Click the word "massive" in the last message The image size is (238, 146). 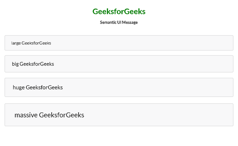tap(26, 115)
